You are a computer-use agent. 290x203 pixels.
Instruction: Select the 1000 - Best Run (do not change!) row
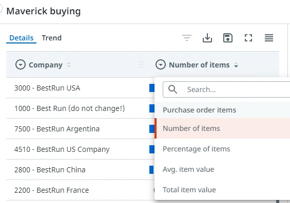point(80,108)
